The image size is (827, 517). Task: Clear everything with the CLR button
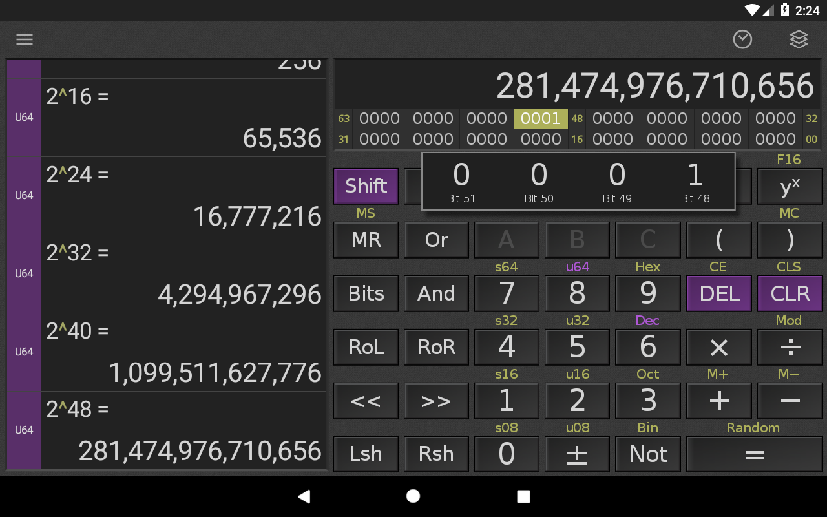[790, 293]
